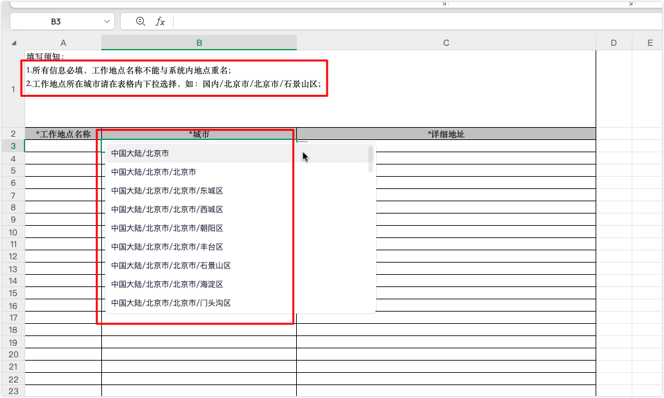
Task: Choose 中国大陆/北京市/北京市/丰台区 from list
Action: click(x=166, y=247)
